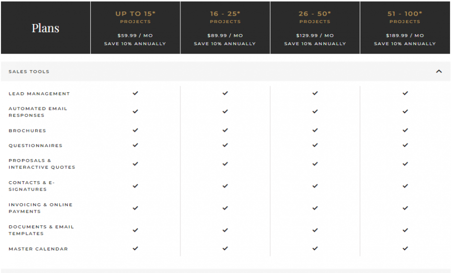
Task: Collapse the Sales Tools section chevron
Action: [x=439, y=71]
